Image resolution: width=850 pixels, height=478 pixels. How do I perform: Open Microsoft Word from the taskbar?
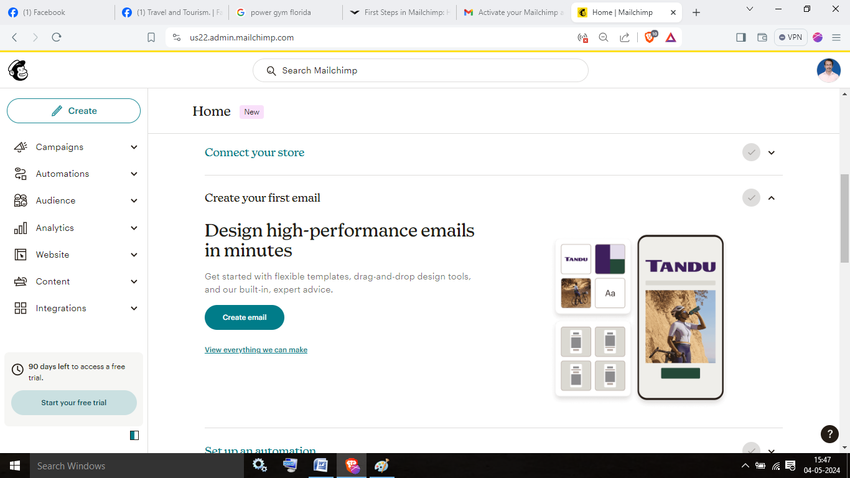(320, 466)
